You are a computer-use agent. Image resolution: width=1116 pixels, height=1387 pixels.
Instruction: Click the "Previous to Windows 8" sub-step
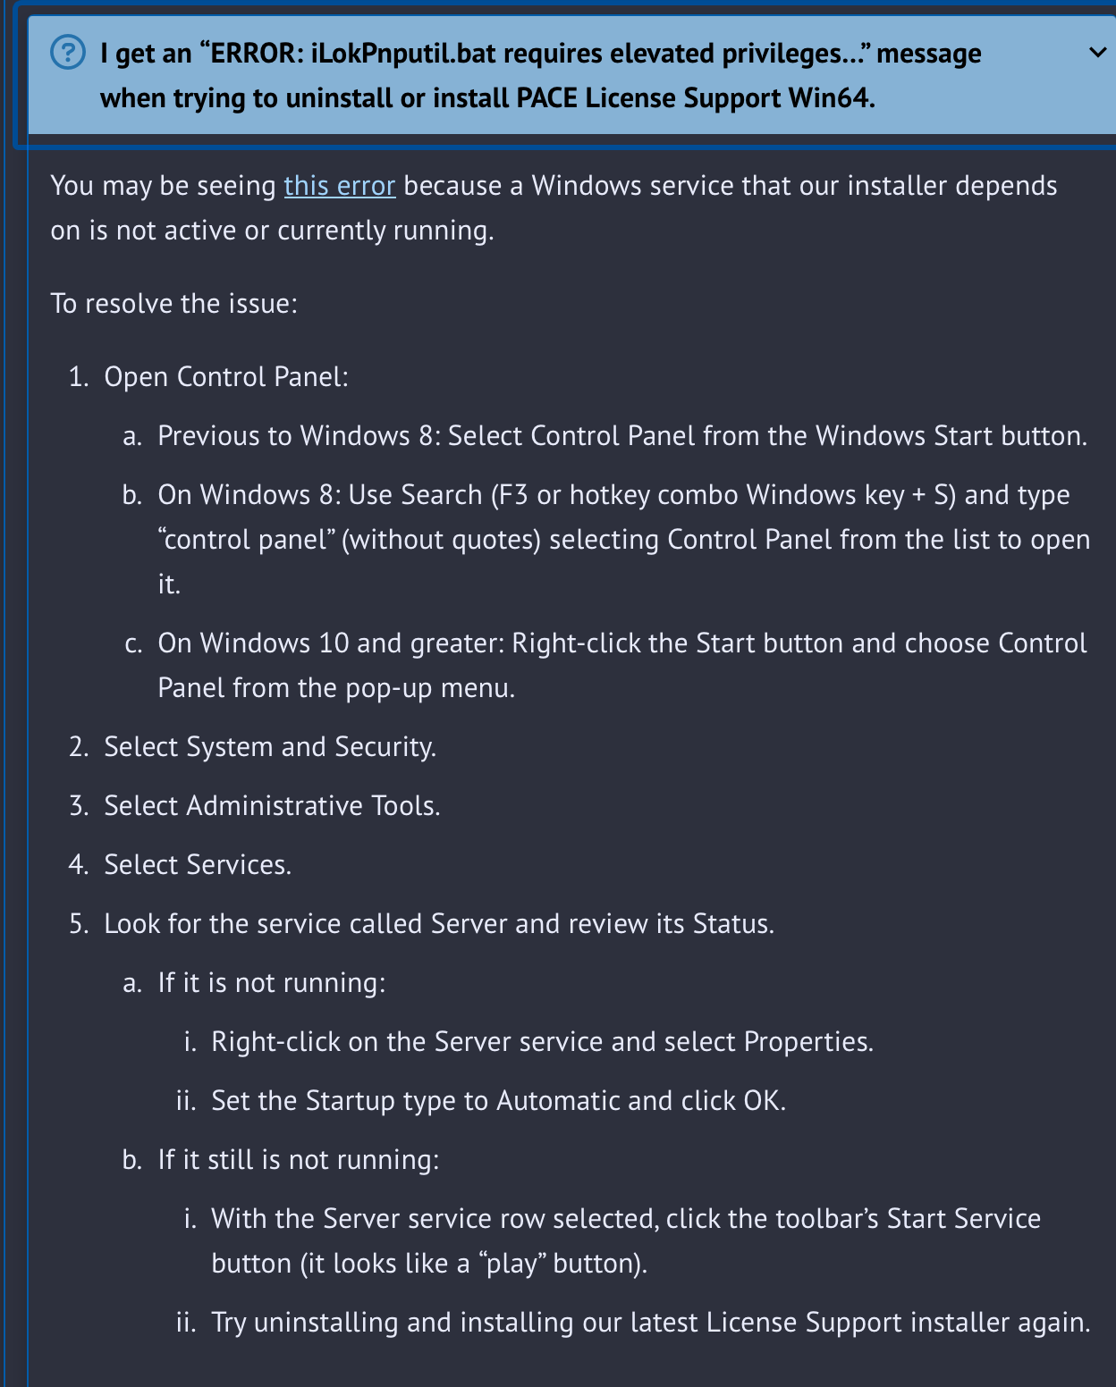point(622,436)
